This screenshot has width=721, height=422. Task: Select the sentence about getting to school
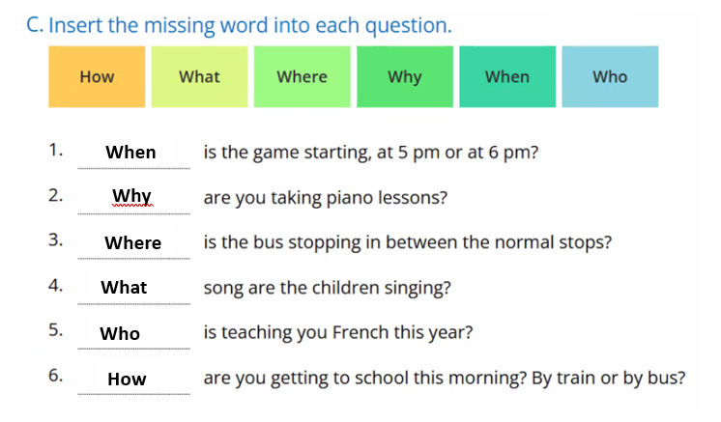445,378
